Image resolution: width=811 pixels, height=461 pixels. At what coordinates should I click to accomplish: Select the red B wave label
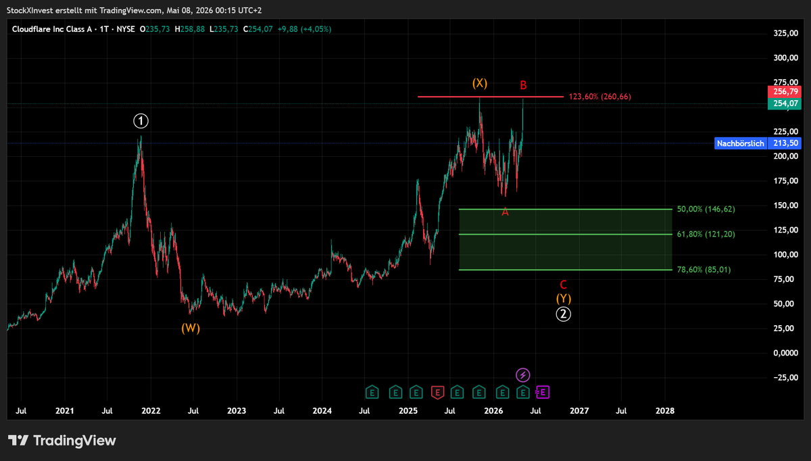coord(523,85)
